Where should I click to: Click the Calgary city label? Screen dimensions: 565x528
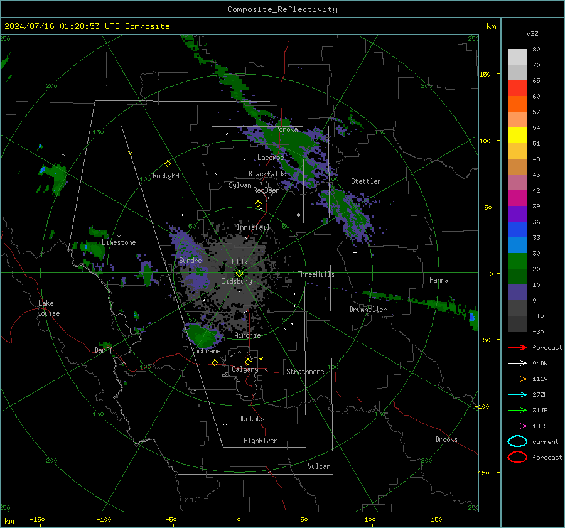[245, 369]
